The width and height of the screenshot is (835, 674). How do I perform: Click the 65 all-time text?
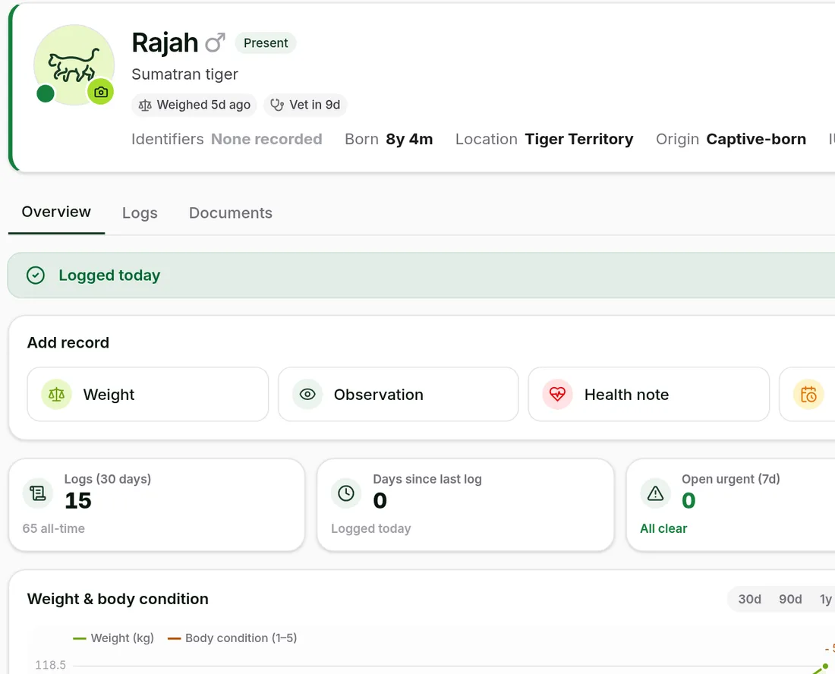click(x=54, y=529)
